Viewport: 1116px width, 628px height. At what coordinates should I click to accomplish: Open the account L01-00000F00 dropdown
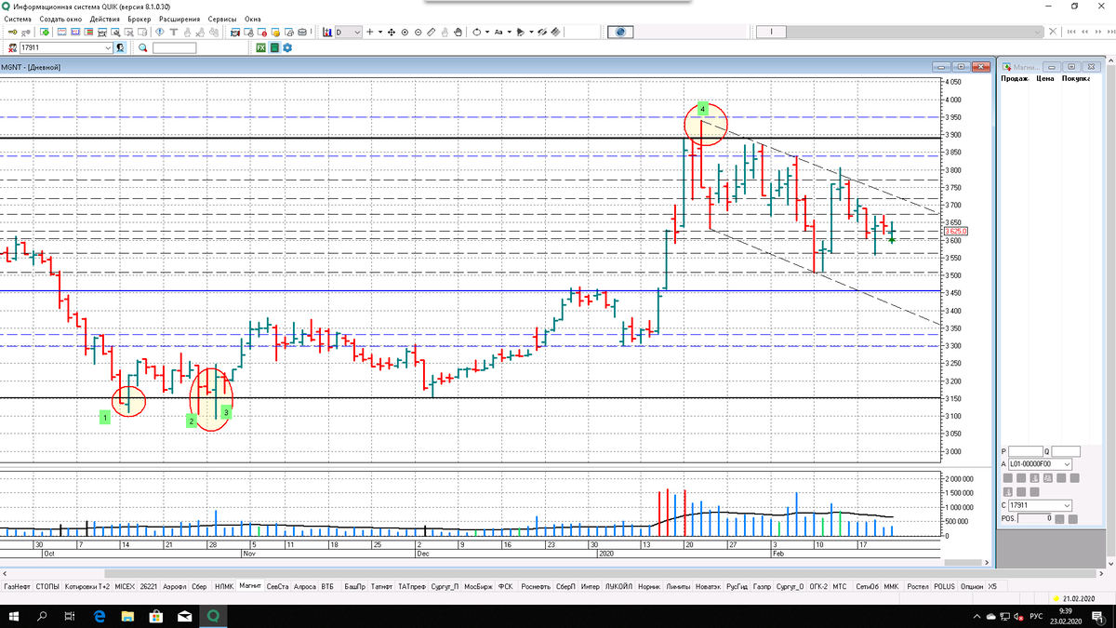click(x=1040, y=463)
